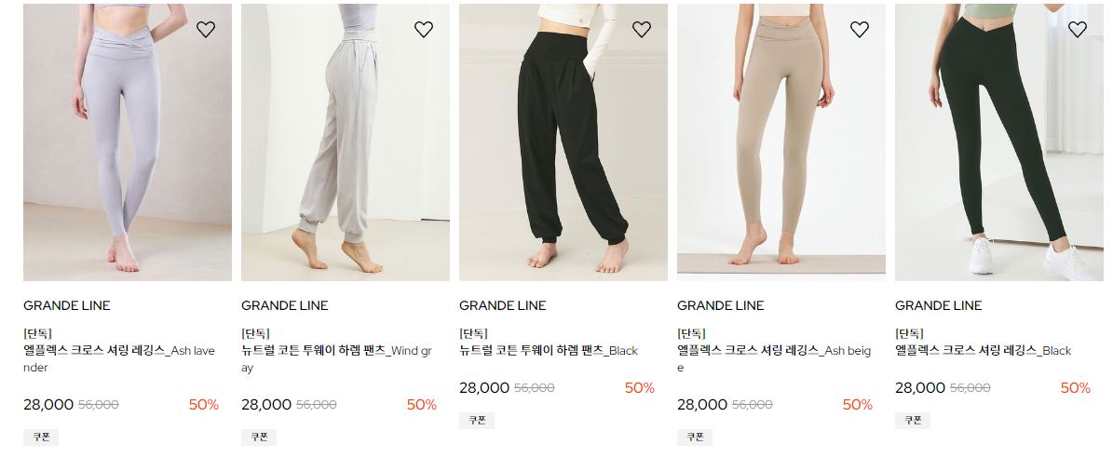
Task: Add Ash beige leggings to wishlist heart
Action: pos(860,29)
